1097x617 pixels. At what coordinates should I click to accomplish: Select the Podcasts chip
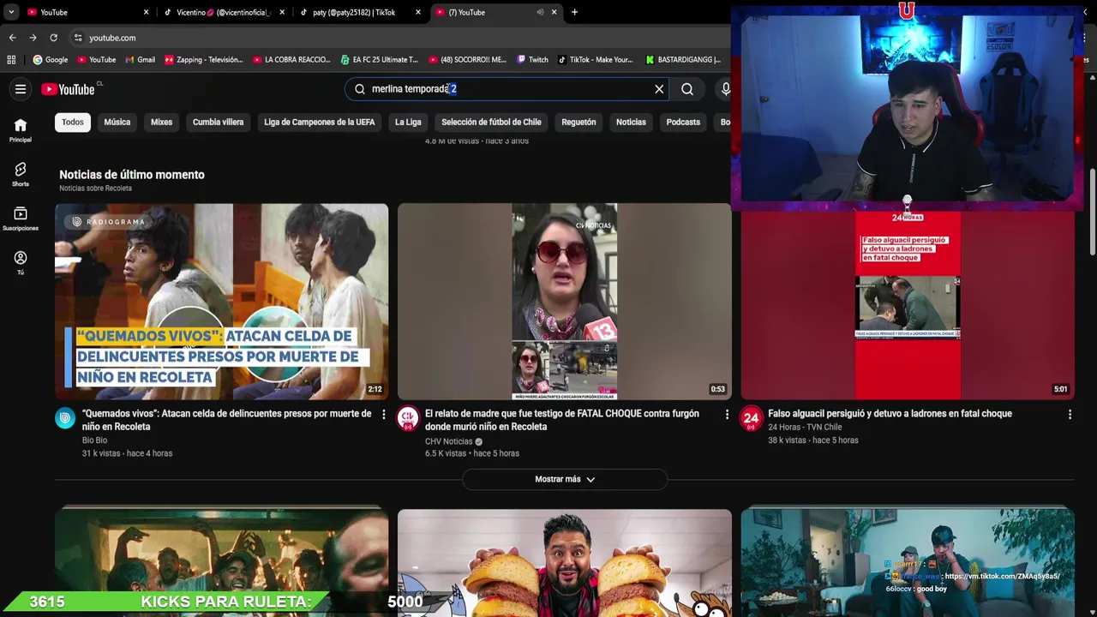tap(683, 122)
